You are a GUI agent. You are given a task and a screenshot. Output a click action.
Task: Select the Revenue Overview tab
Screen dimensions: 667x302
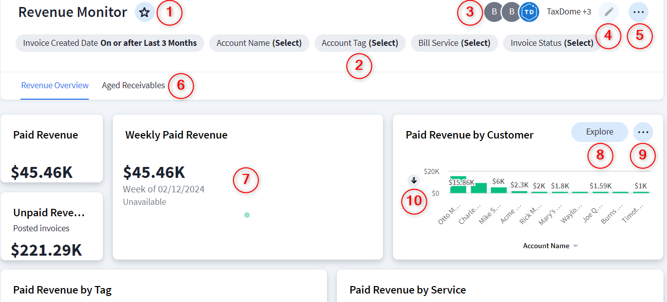click(x=55, y=85)
